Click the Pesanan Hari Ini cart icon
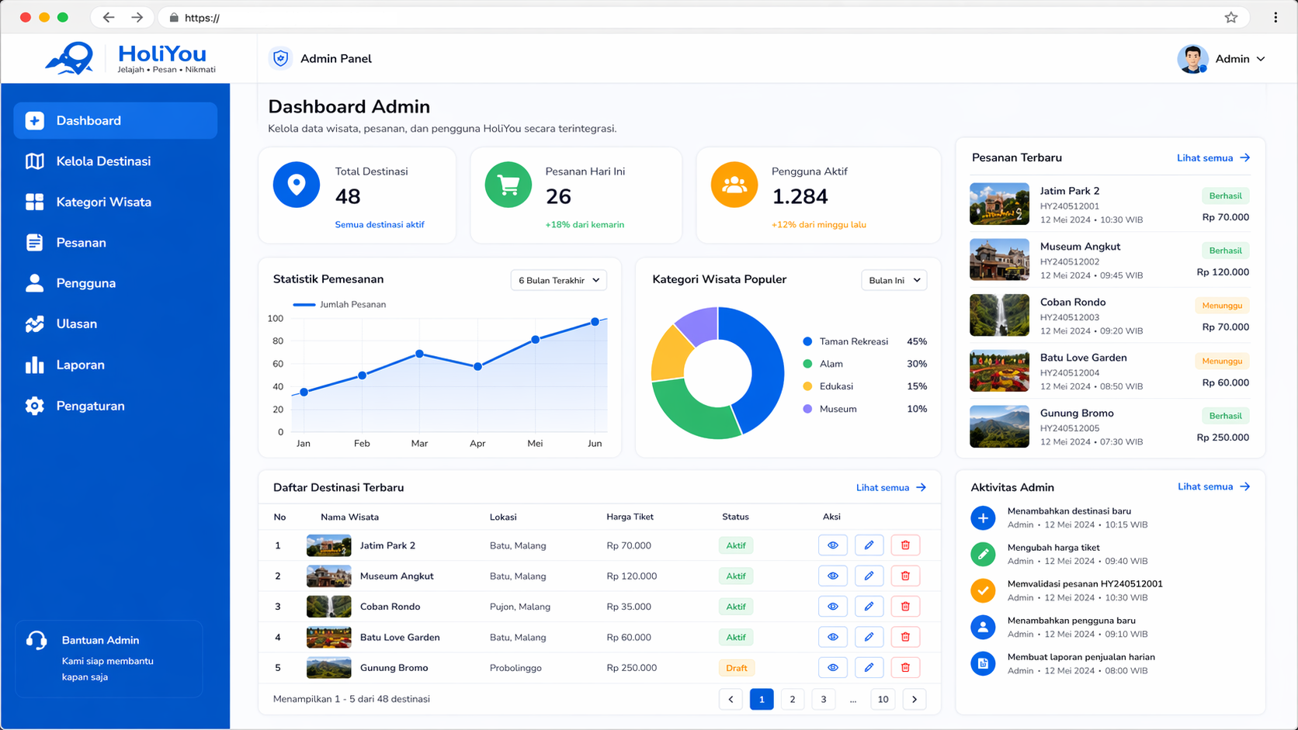This screenshot has height=730, width=1298. (508, 185)
